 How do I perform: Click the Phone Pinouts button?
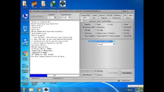click(87, 75)
